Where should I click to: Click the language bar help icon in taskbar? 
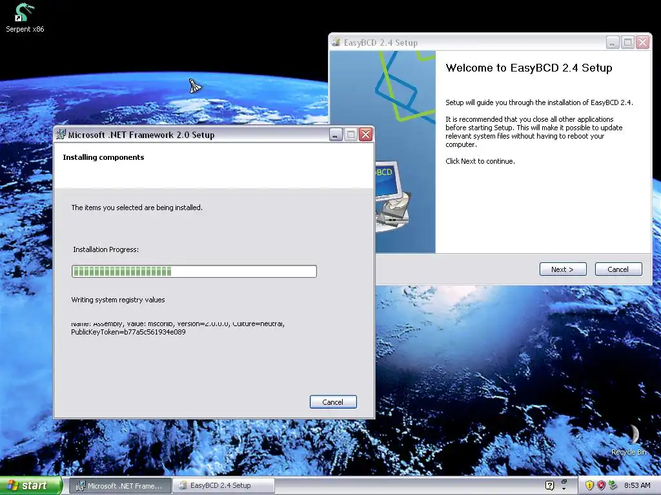pyautogui.click(x=549, y=485)
